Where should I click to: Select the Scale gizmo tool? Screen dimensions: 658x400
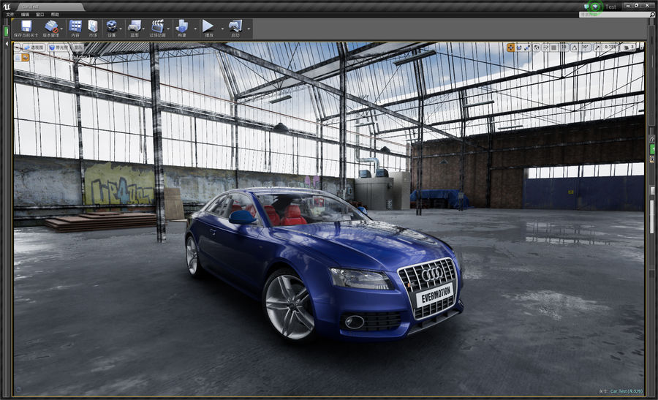coord(526,48)
